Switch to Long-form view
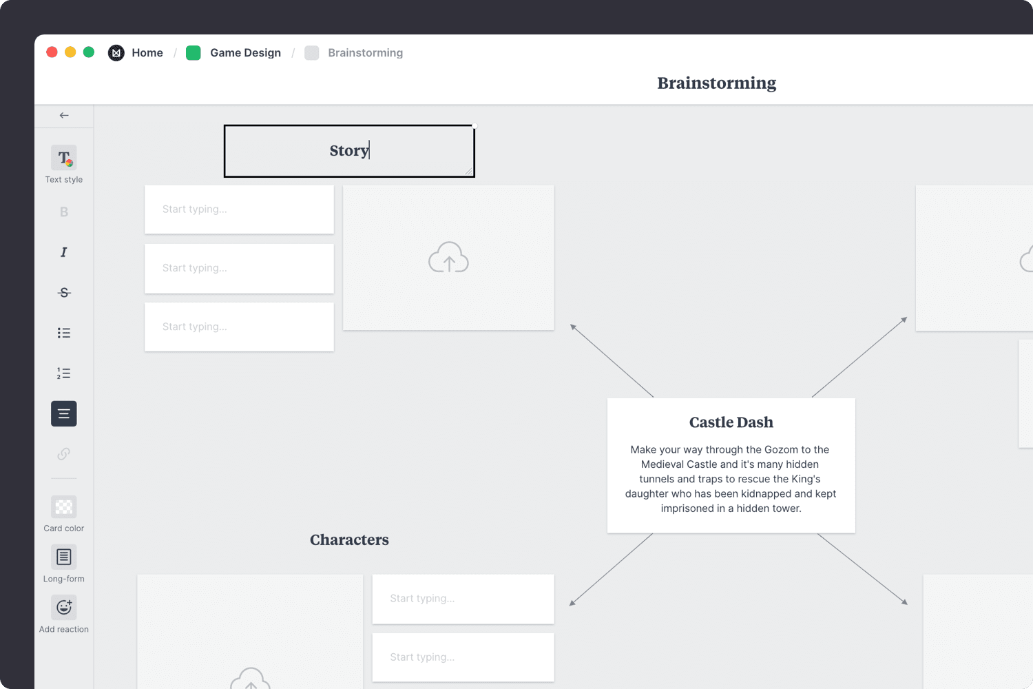Viewport: 1033px width, 689px height. (63, 558)
